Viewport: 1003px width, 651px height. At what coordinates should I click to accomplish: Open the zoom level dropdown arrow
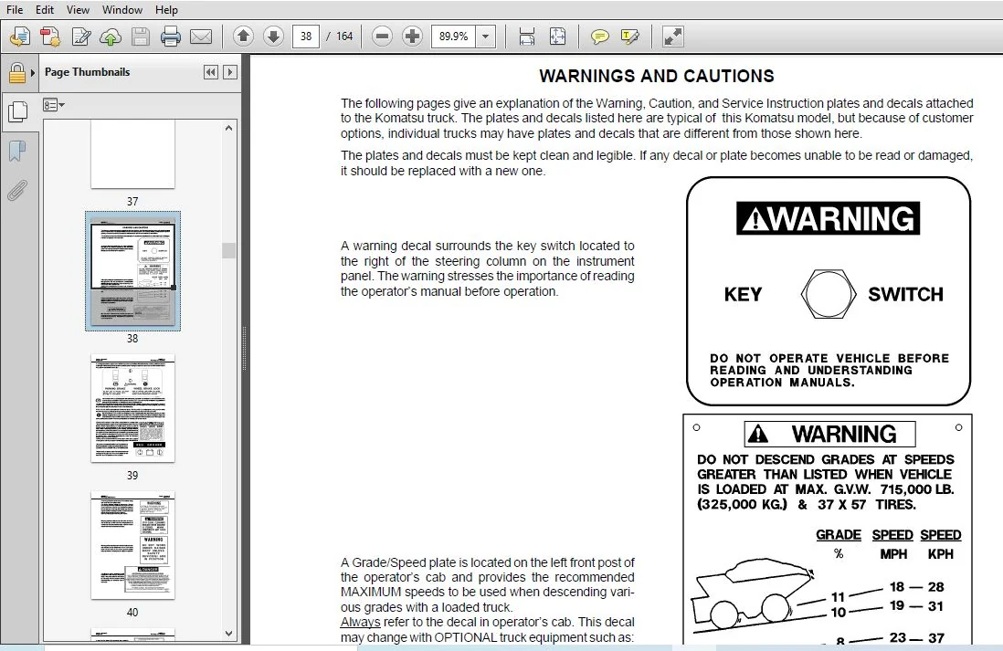tap(485, 37)
